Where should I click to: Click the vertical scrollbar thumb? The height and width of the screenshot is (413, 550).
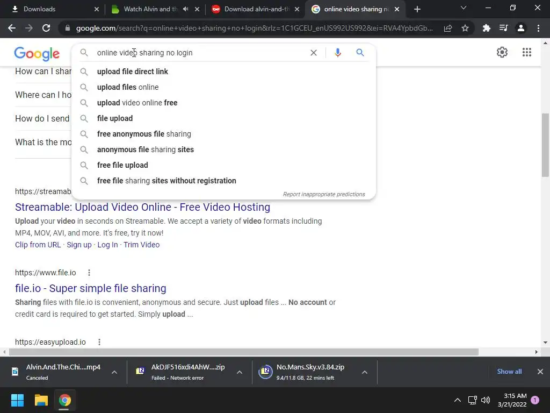coord(545,145)
